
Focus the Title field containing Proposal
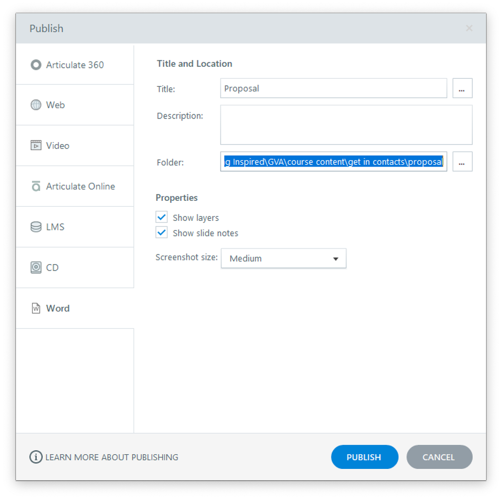click(333, 88)
